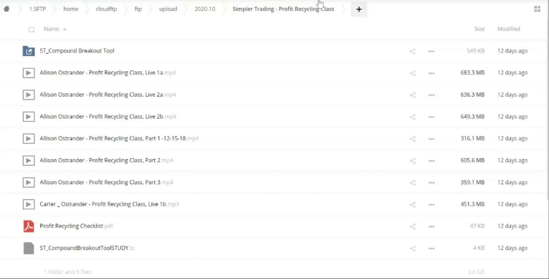Viewport: 549px width, 279px height.
Task: Open Profit Recycling Checklist.pdf
Action: coord(76,226)
